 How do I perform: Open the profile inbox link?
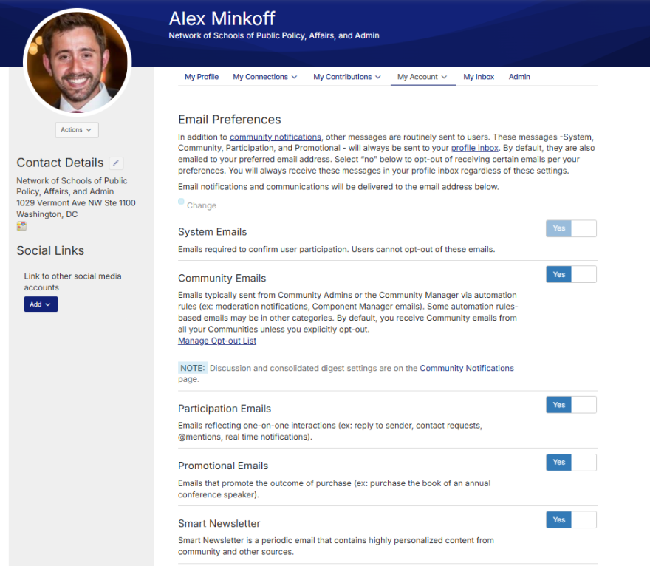click(474, 149)
